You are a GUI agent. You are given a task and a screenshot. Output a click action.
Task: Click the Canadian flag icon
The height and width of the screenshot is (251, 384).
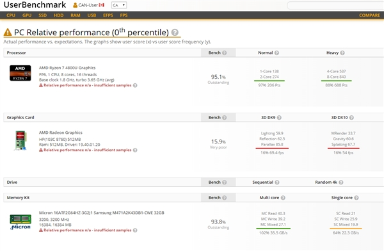tap(102, 5)
